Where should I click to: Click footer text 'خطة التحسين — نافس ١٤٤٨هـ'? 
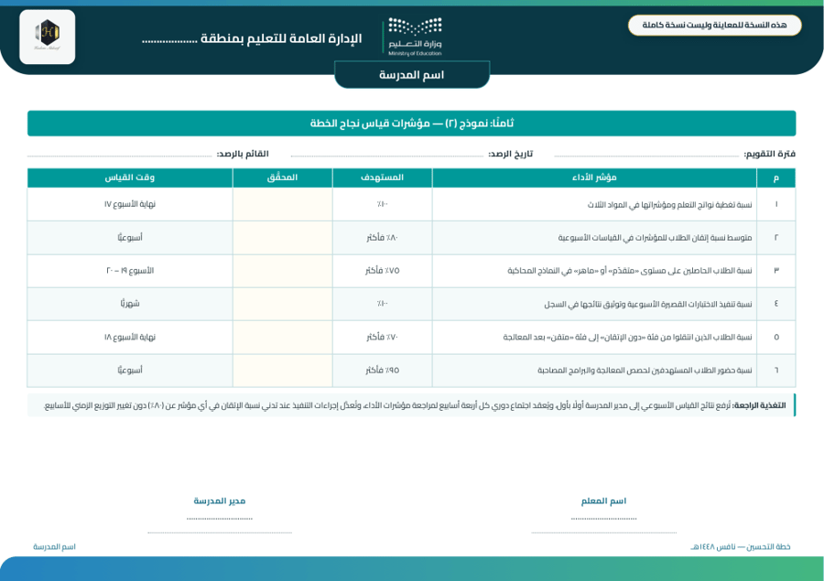pos(741,547)
